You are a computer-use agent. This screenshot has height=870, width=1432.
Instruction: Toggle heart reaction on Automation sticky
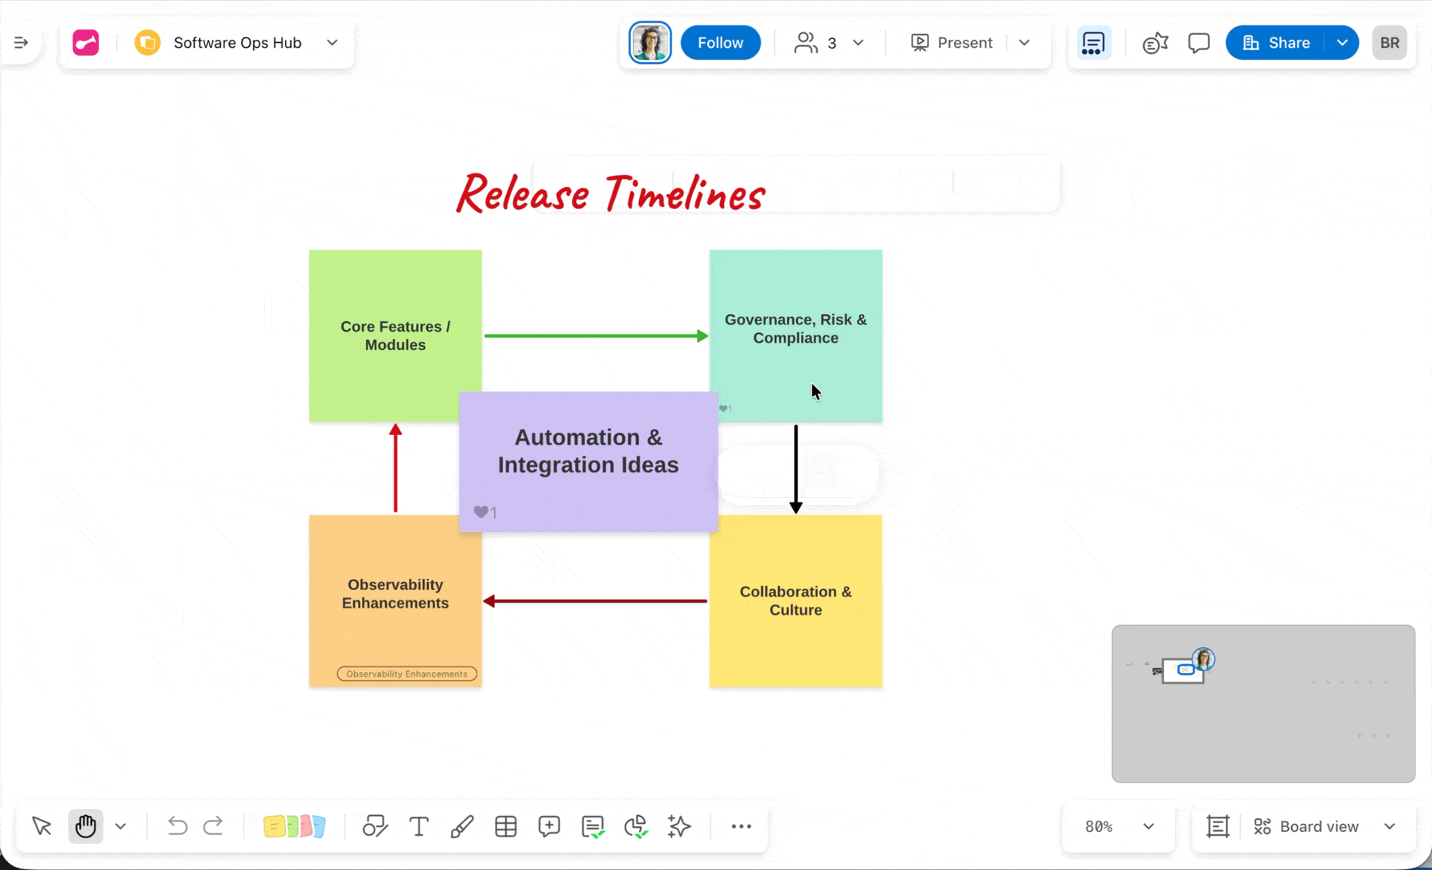(x=481, y=512)
